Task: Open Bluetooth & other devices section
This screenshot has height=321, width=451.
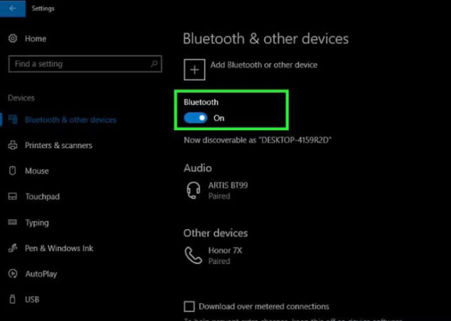Action: click(x=71, y=120)
